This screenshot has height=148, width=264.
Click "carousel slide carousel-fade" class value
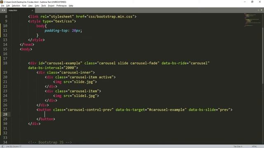coord(128,63)
